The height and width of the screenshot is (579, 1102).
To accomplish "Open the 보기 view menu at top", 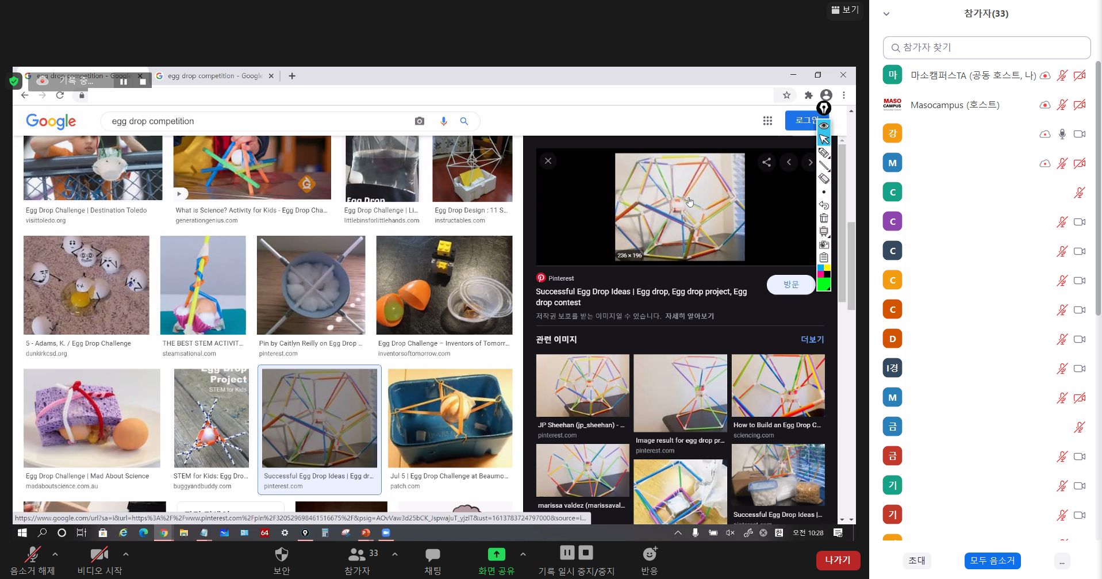I will [x=845, y=10].
